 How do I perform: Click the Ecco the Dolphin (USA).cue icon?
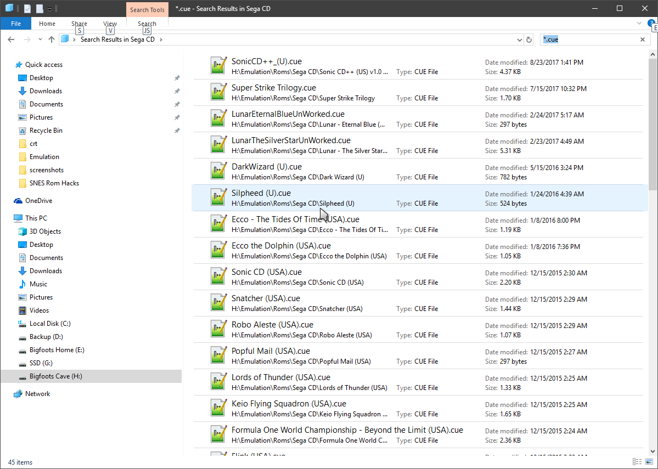(218, 251)
